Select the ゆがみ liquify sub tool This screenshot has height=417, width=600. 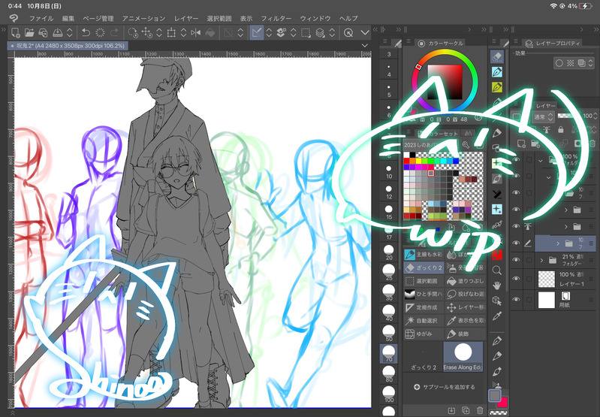pyautogui.click(x=424, y=334)
